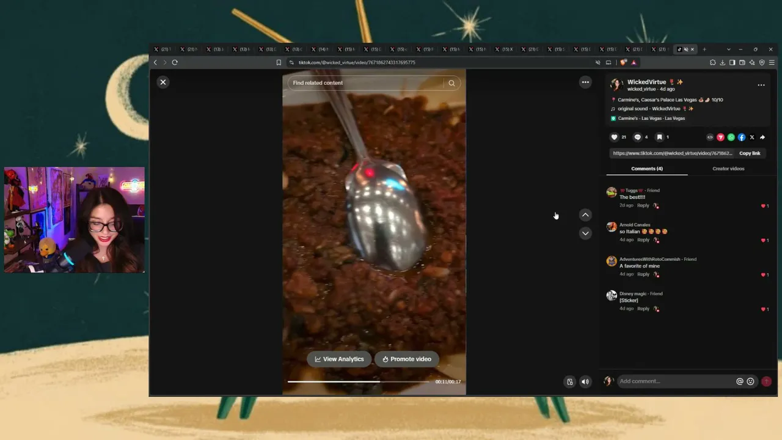Open the browser extensions puzzle icon
The image size is (782, 440).
click(713, 62)
